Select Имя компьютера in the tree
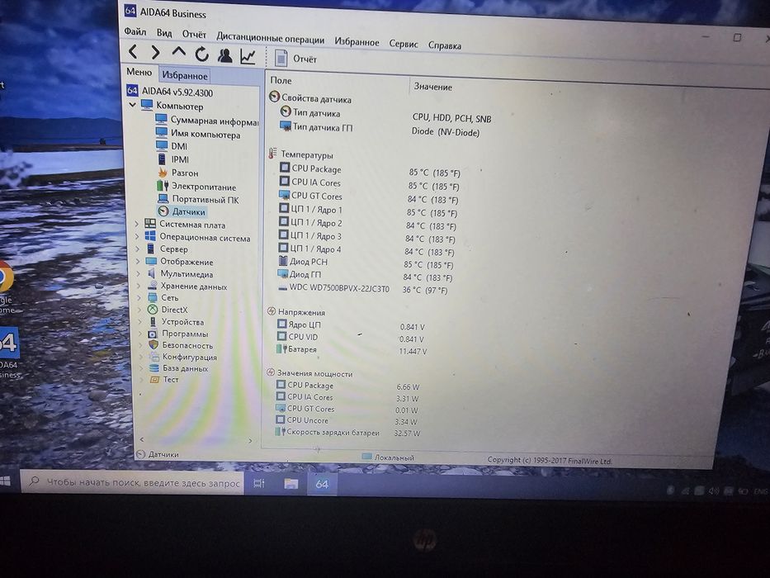Viewport: 770px width, 578px height. point(198,134)
